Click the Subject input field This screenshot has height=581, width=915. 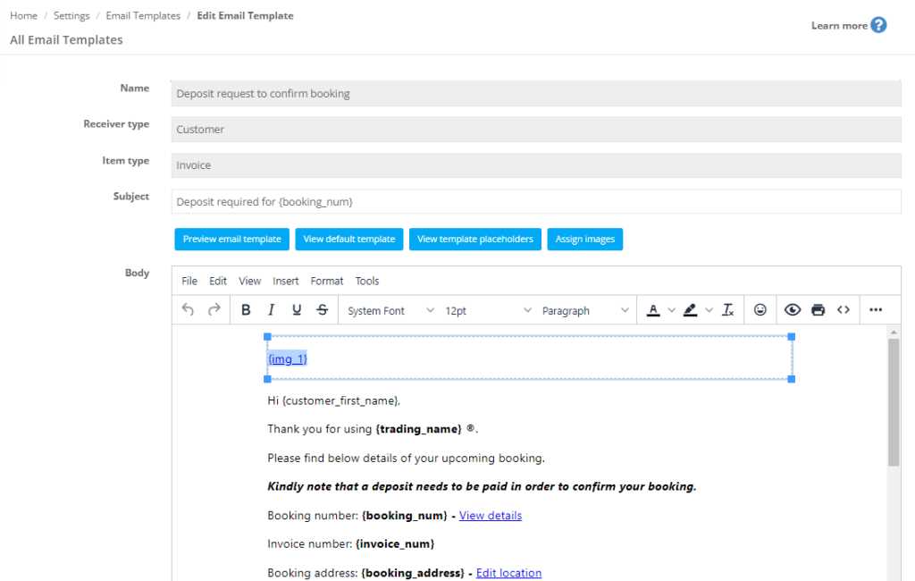click(x=536, y=201)
